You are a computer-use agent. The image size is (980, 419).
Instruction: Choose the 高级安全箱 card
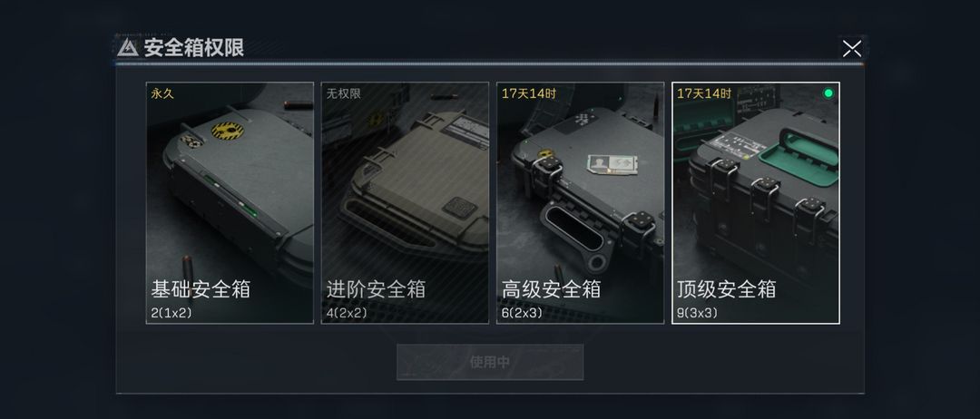coord(580,203)
